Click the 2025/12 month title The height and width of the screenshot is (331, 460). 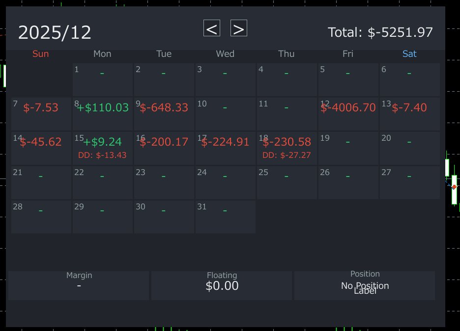(55, 32)
